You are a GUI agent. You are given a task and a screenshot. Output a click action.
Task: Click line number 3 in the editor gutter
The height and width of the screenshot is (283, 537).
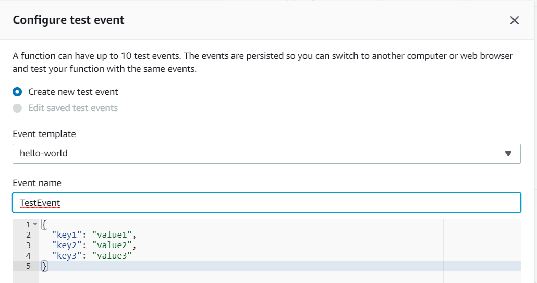point(28,245)
